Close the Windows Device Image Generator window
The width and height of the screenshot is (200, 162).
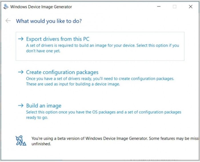(191, 7)
